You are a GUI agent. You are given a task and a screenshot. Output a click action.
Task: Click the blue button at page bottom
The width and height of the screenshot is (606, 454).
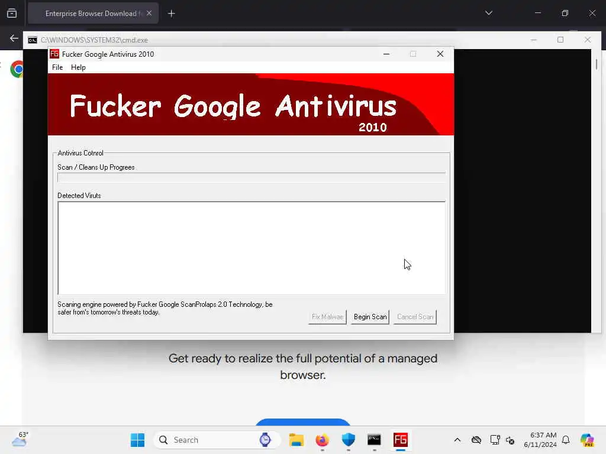click(303, 422)
